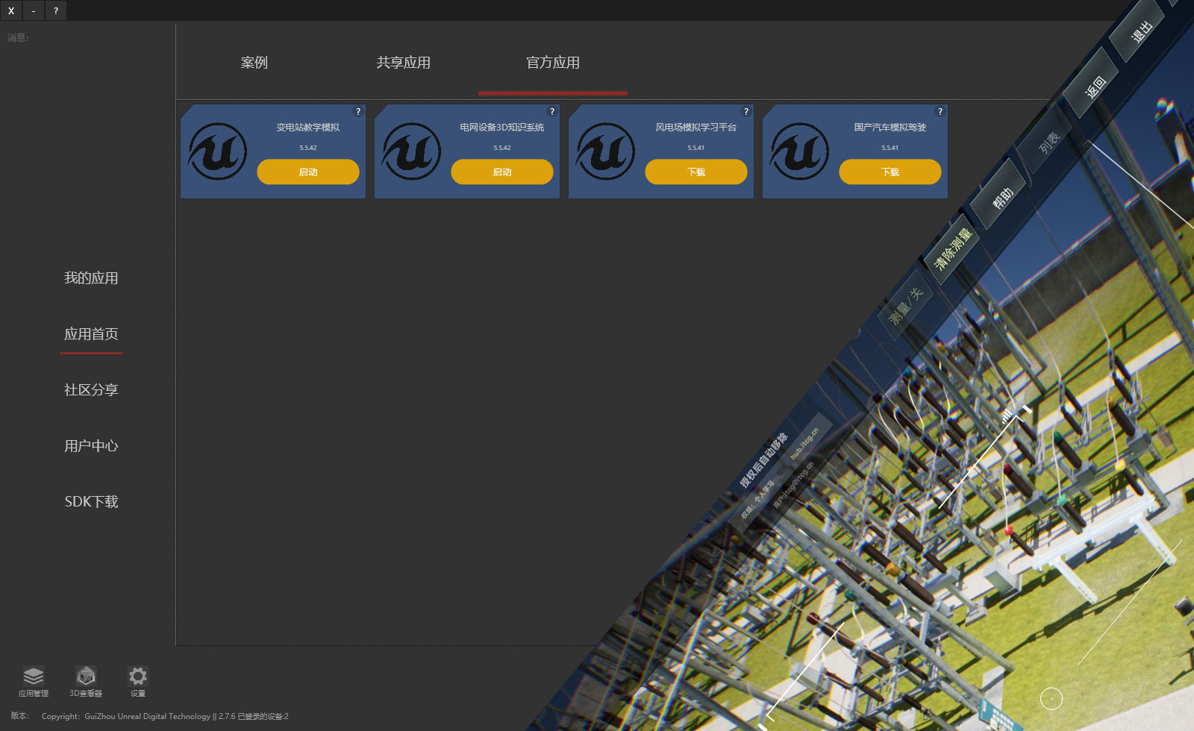The image size is (1194, 731).
Task: Switch to the 案例 tab
Action: point(254,63)
